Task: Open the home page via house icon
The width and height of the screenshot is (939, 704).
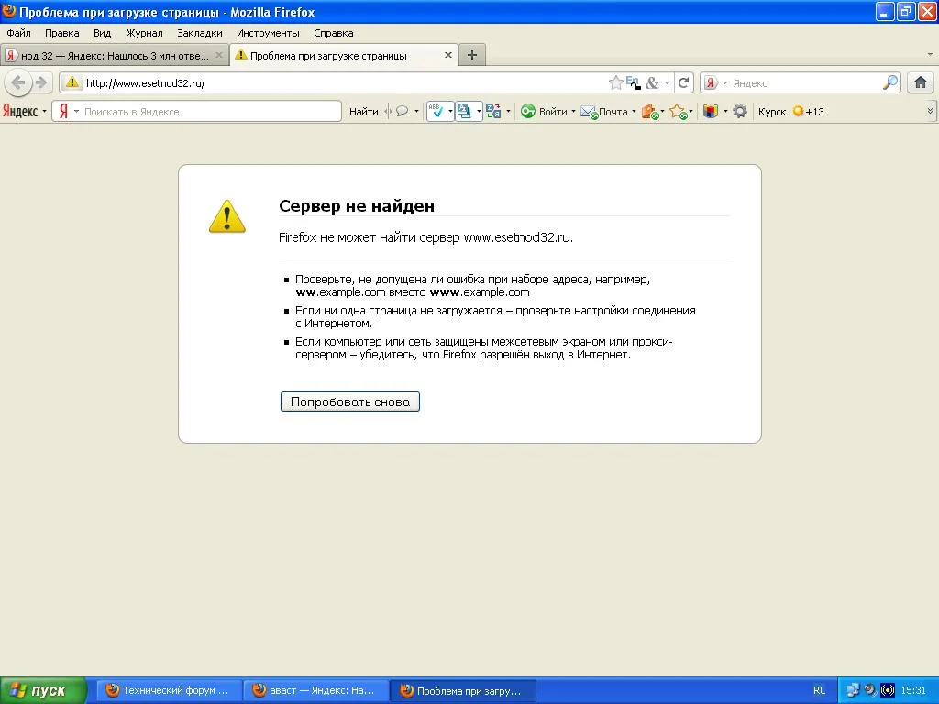Action: 921,82
